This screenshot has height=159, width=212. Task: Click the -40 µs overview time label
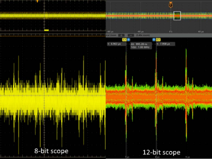(x=140, y=32)
